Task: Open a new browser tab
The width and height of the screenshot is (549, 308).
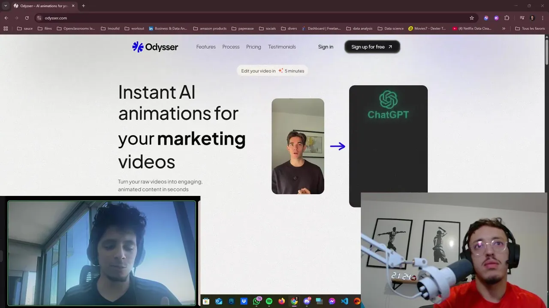Action: coord(83,6)
